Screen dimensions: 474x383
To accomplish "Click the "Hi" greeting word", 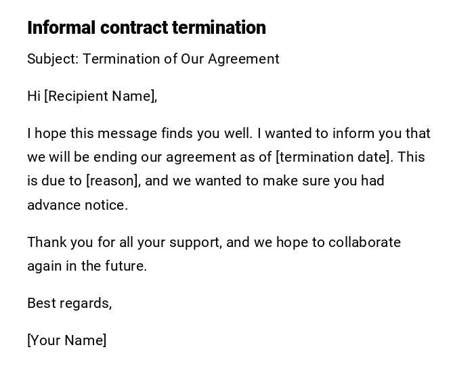I will point(34,96).
